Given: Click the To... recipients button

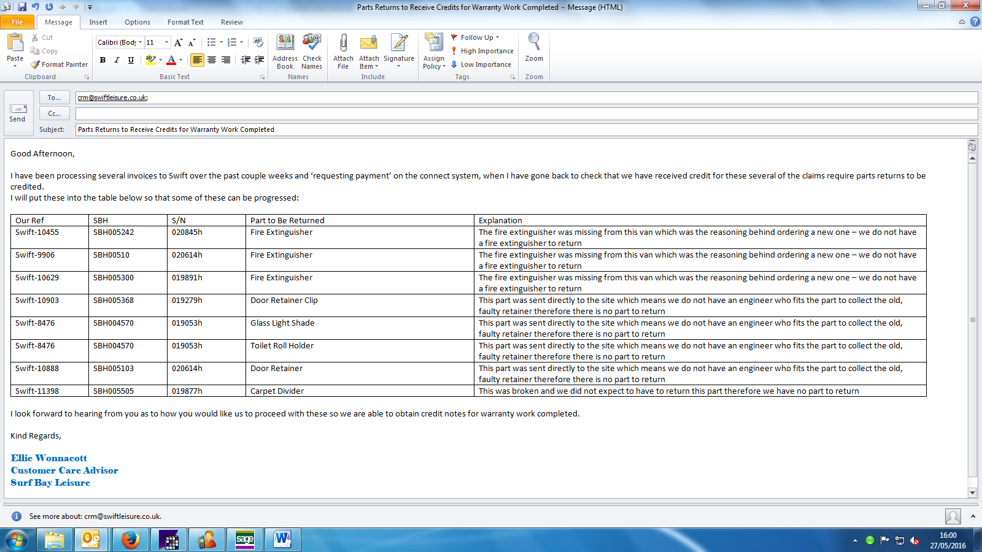Looking at the screenshot, I should pyautogui.click(x=54, y=98).
